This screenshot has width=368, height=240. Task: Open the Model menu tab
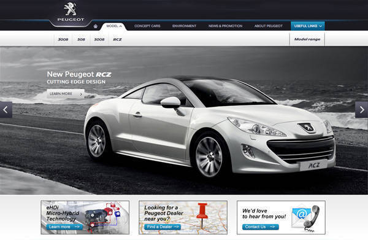tap(114, 26)
